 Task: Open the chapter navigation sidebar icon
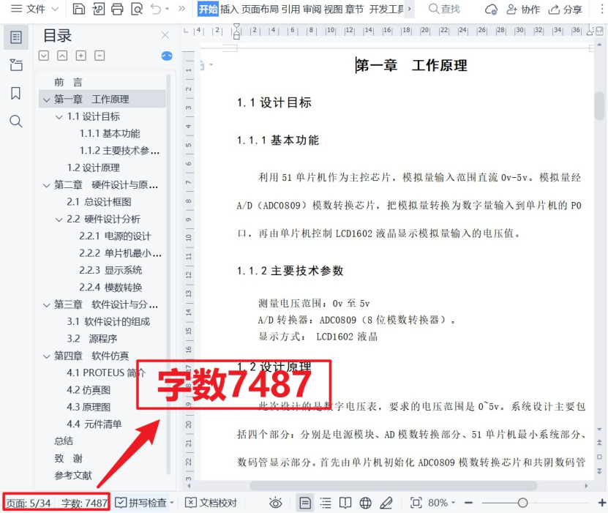pos(16,64)
